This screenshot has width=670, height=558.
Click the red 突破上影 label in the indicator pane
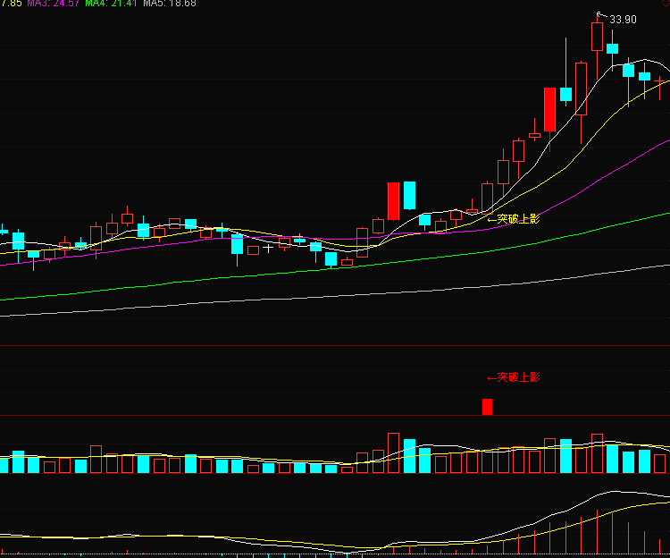514,377
